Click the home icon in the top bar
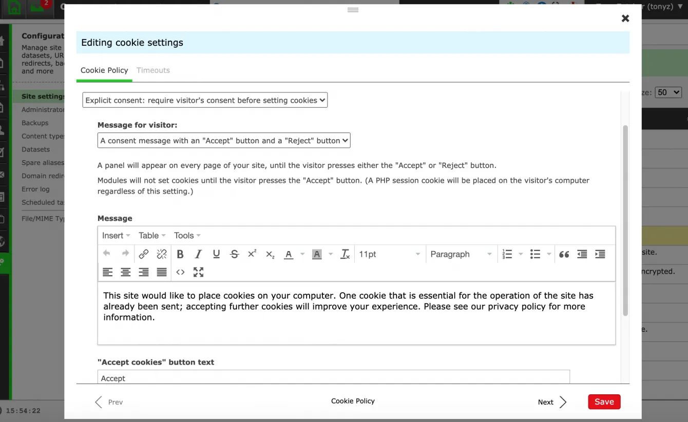 (x=15, y=8)
